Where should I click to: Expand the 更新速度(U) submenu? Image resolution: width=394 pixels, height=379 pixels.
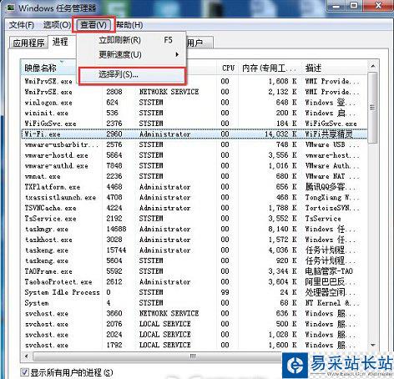(131, 54)
